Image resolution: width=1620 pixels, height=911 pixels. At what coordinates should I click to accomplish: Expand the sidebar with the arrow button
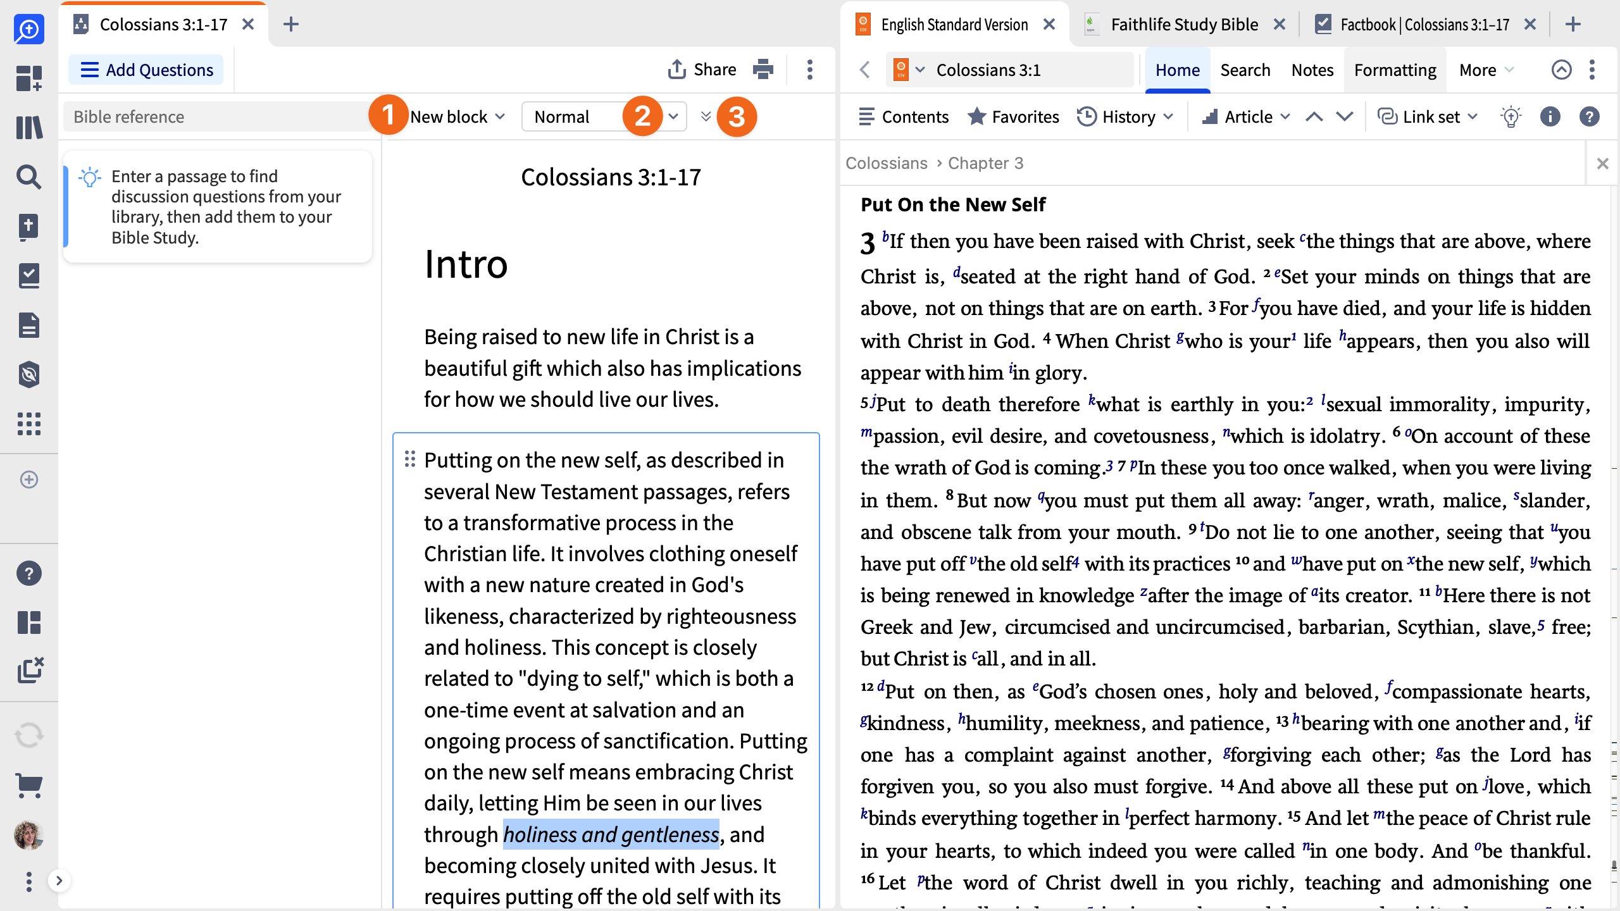click(59, 881)
